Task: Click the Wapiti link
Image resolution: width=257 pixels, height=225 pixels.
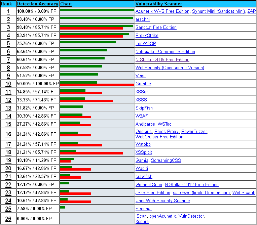Action: (142, 168)
